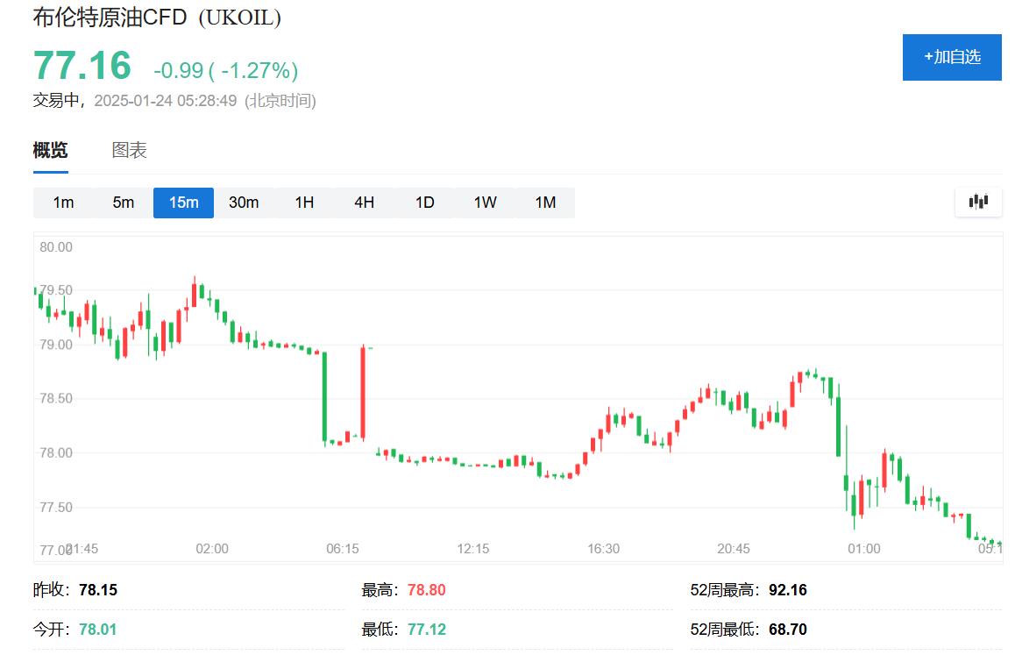Viewport: 1015px width, 662px height.
Task: Click the title 布伦特原油CFD (UKOIL)
Action: pos(157,18)
